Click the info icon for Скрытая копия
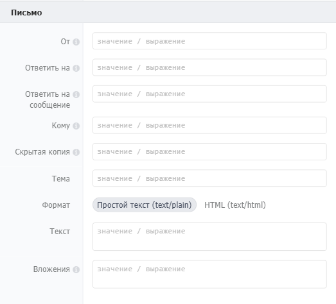Screen dimensions: 336x304 click(x=76, y=152)
